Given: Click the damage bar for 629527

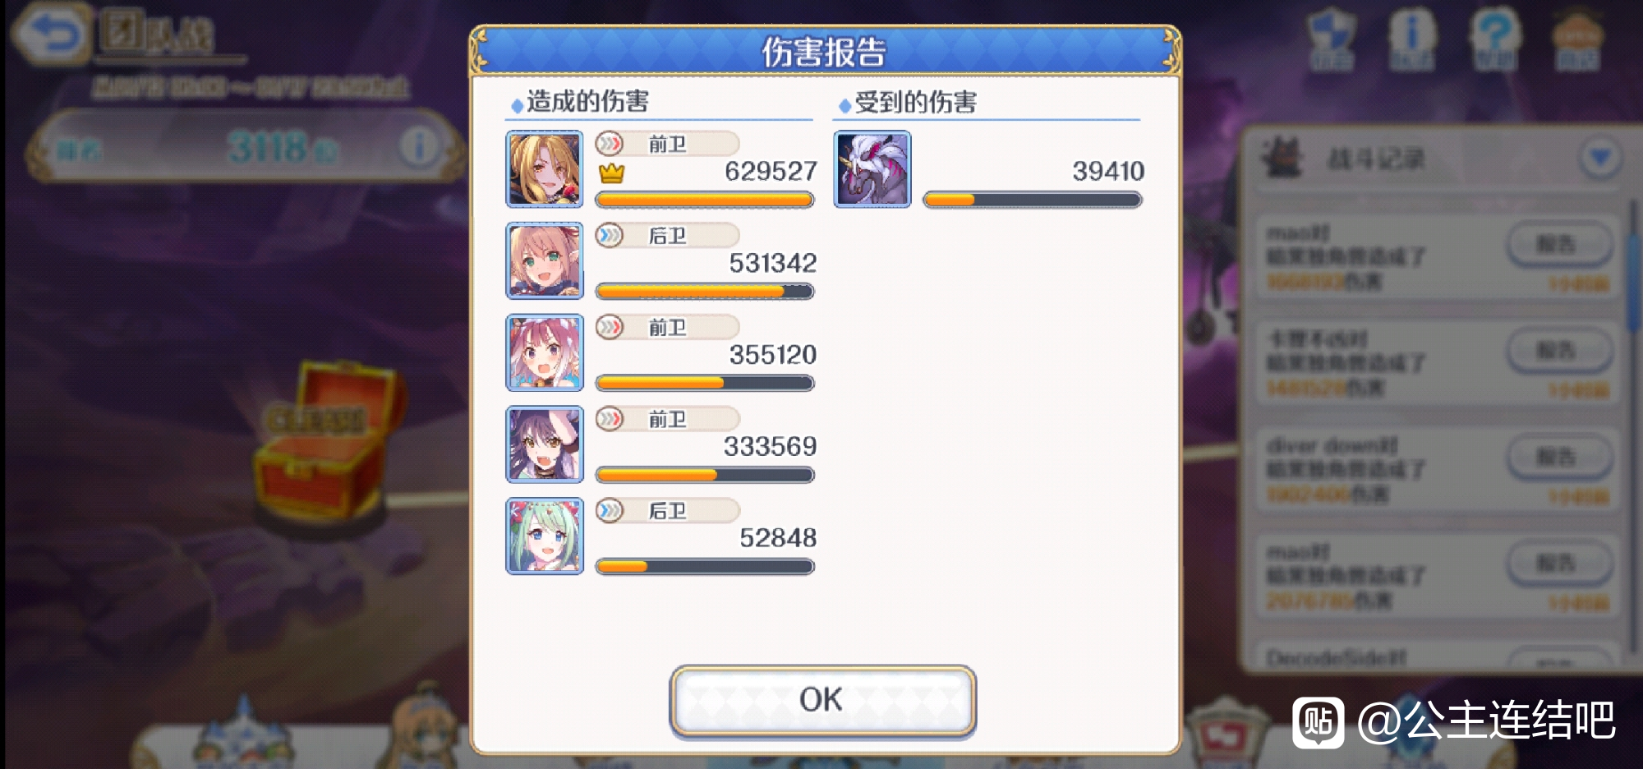Looking at the screenshot, I should click(705, 200).
